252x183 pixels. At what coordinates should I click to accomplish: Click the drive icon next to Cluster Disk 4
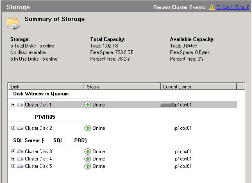tap(20, 159)
